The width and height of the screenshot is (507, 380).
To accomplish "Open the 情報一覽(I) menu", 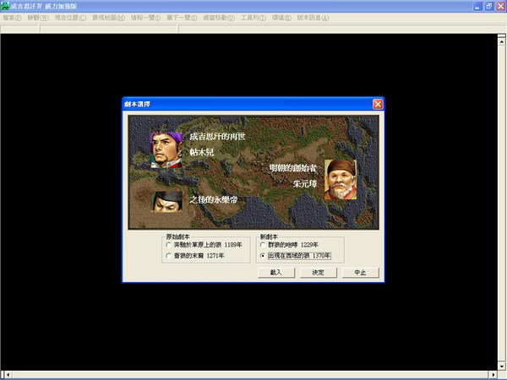I will point(145,18).
